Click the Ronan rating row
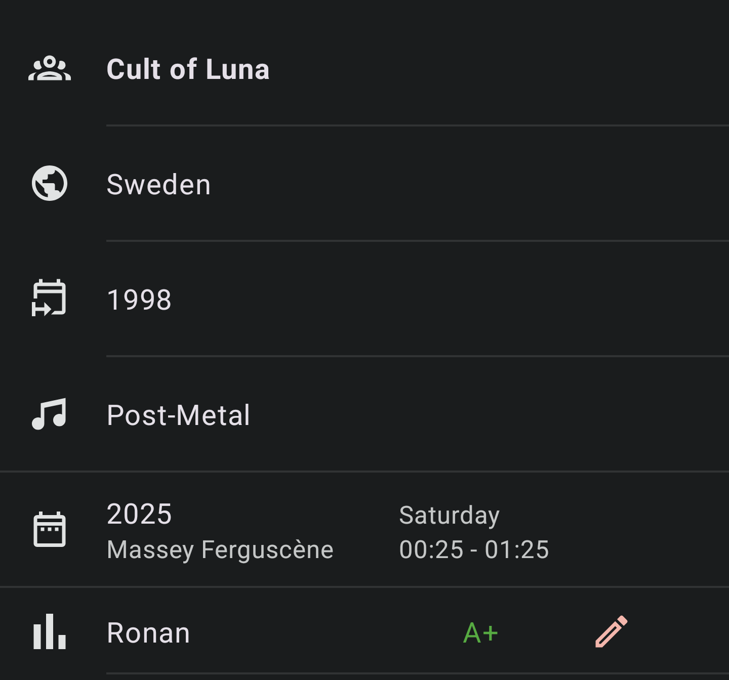Viewport: 729px width, 680px height. pos(364,631)
